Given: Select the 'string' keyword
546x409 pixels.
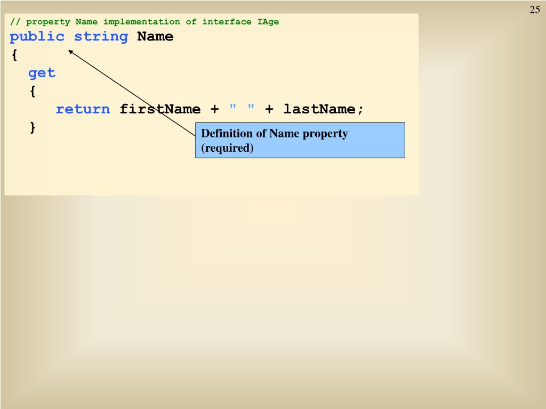Looking at the screenshot, I should click(101, 37).
